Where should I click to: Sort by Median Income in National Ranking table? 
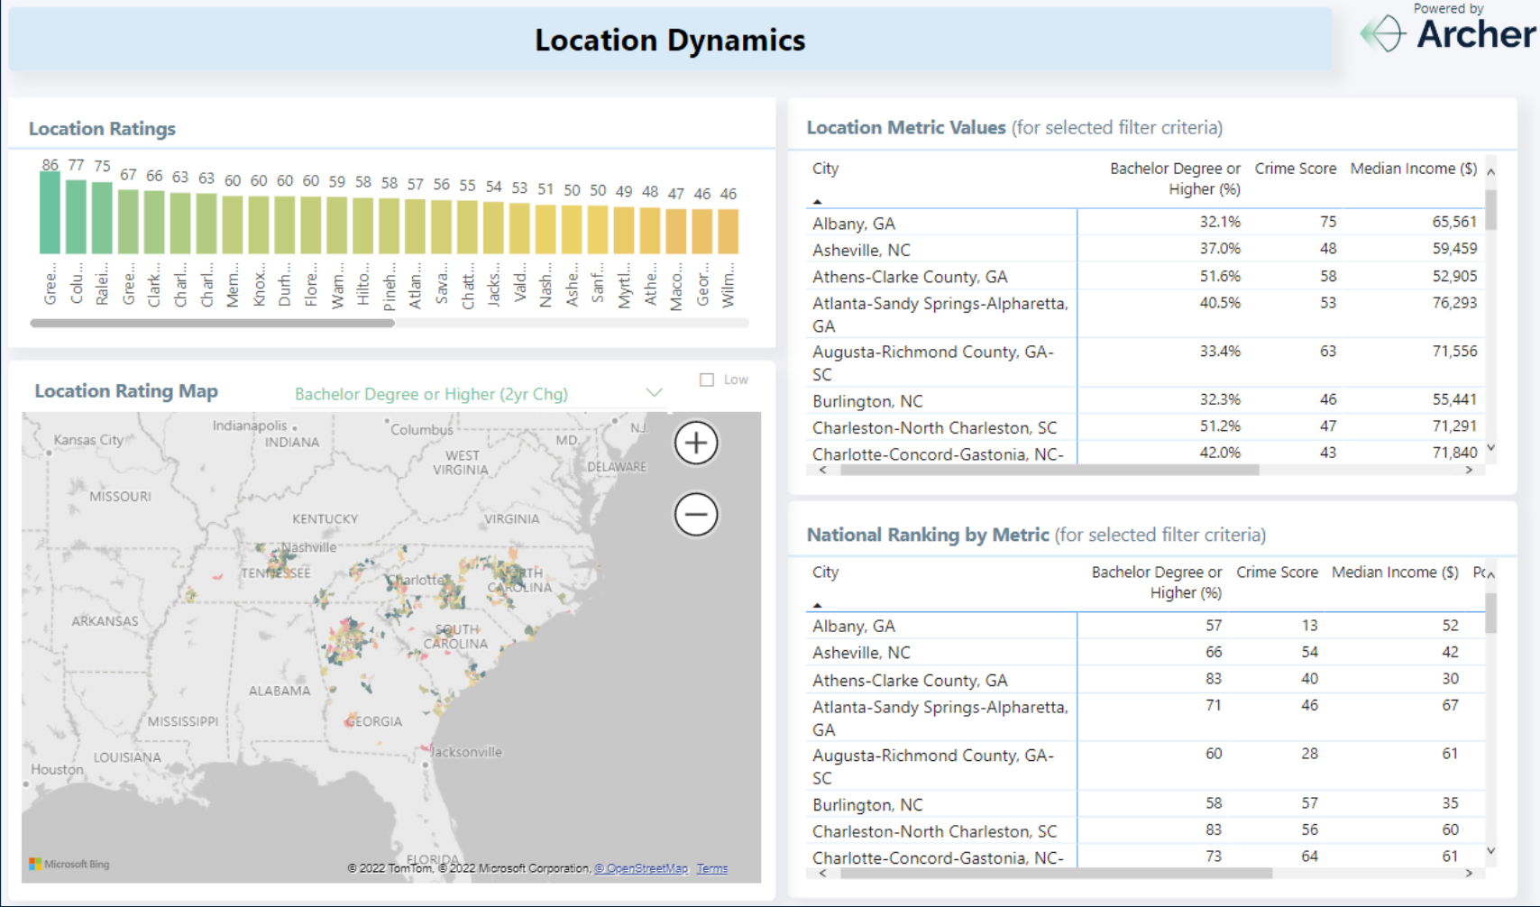coord(1394,573)
